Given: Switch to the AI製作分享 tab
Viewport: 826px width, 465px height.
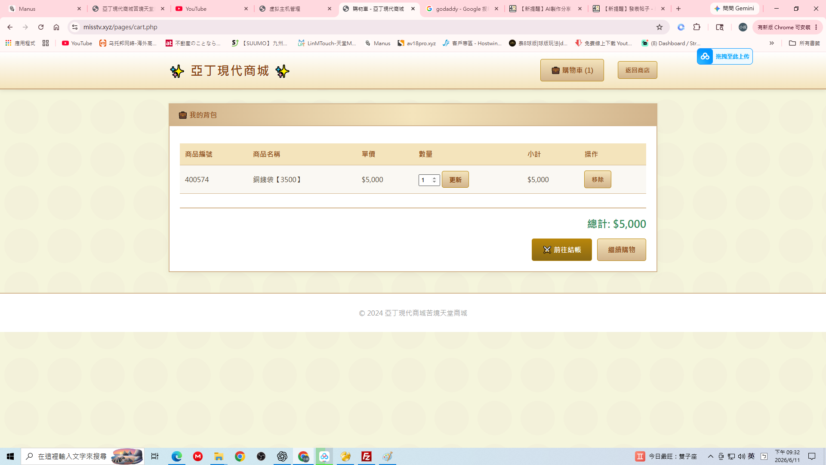Looking at the screenshot, I should 546,9.
